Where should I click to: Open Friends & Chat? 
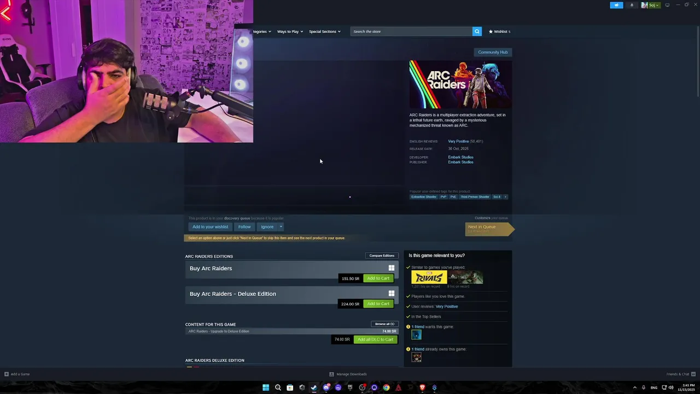click(x=681, y=374)
